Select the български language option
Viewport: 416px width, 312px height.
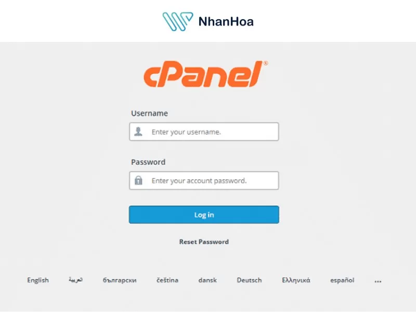click(x=120, y=280)
